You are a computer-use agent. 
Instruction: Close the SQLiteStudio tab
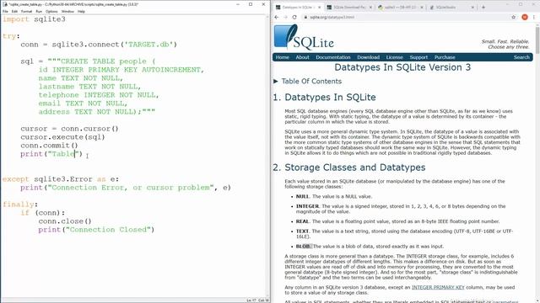pos(472,8)
